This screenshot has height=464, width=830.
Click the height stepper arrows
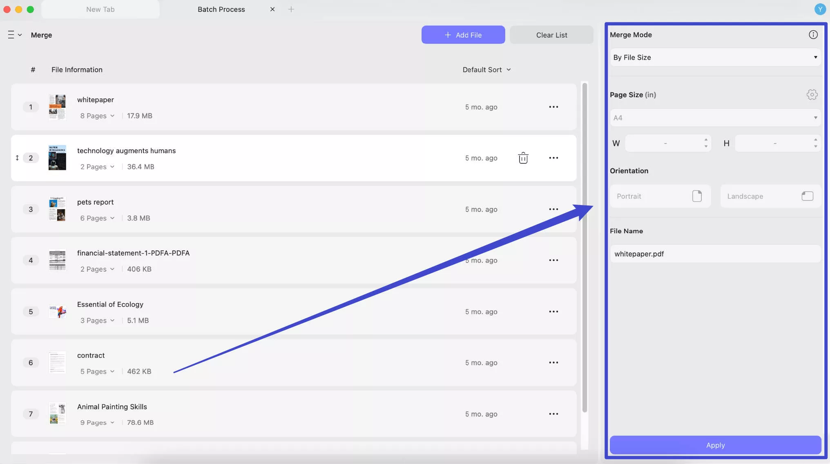(x=815, y=143)
